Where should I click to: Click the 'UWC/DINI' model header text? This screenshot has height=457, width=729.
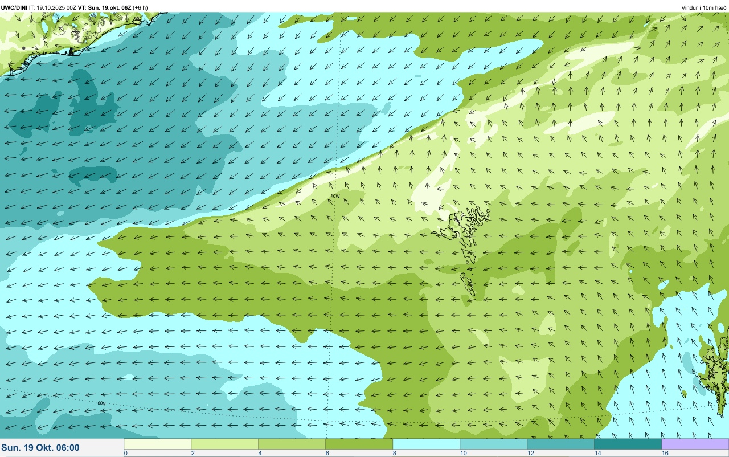click(x=14, y=7)
